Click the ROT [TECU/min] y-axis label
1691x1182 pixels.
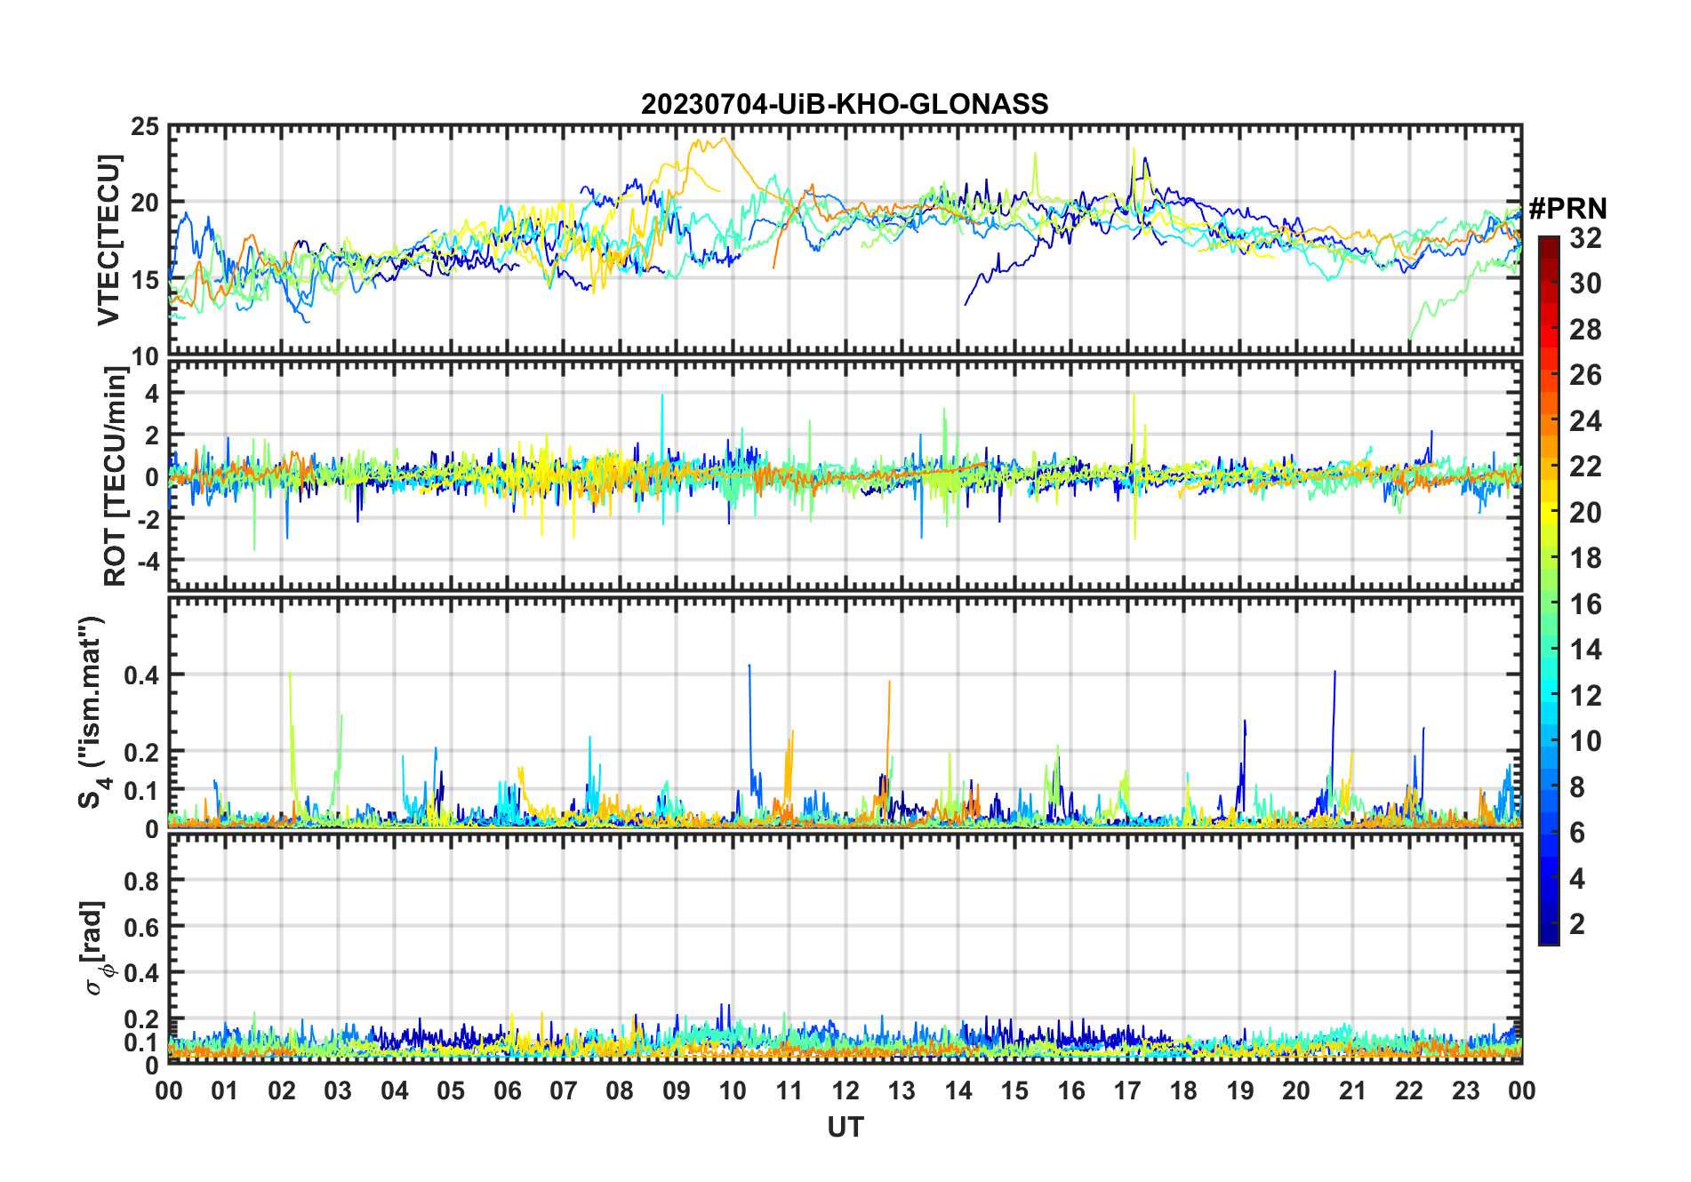pyautogui.click(x=115, y=476)
